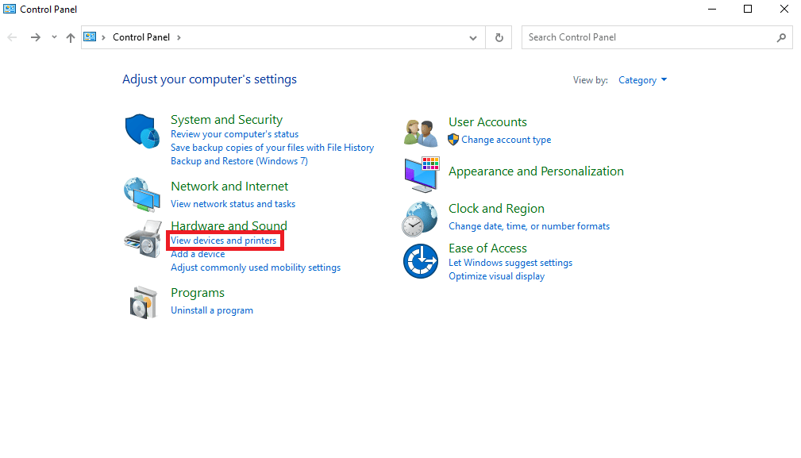This screenshot has width=801, height=458.
Task: Expand the recent locations chevron
Action: coord(54,37)
